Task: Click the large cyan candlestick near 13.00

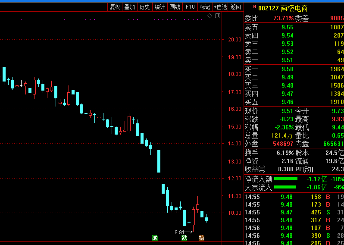Action: click(x=159, y=161)
